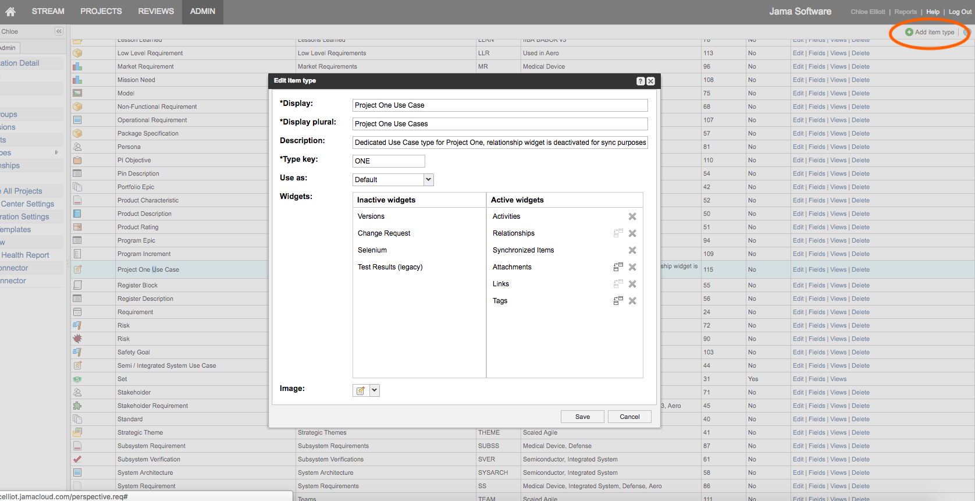Click the Stakeholder row name
Viewport: 975px width, 501px height.
coord(134,392)
